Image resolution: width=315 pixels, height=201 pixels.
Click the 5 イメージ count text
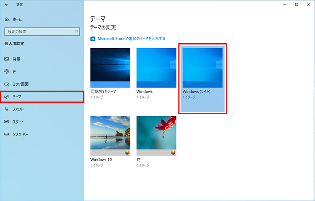click(x=97, y=165)
